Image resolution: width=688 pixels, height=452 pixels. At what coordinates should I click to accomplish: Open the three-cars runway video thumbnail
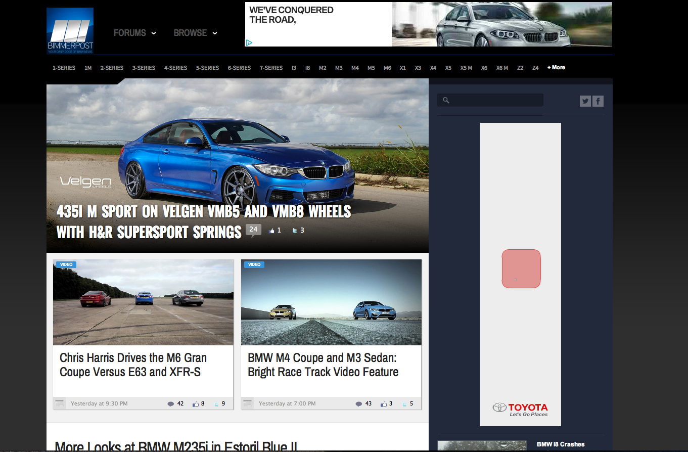pos(143,302)
